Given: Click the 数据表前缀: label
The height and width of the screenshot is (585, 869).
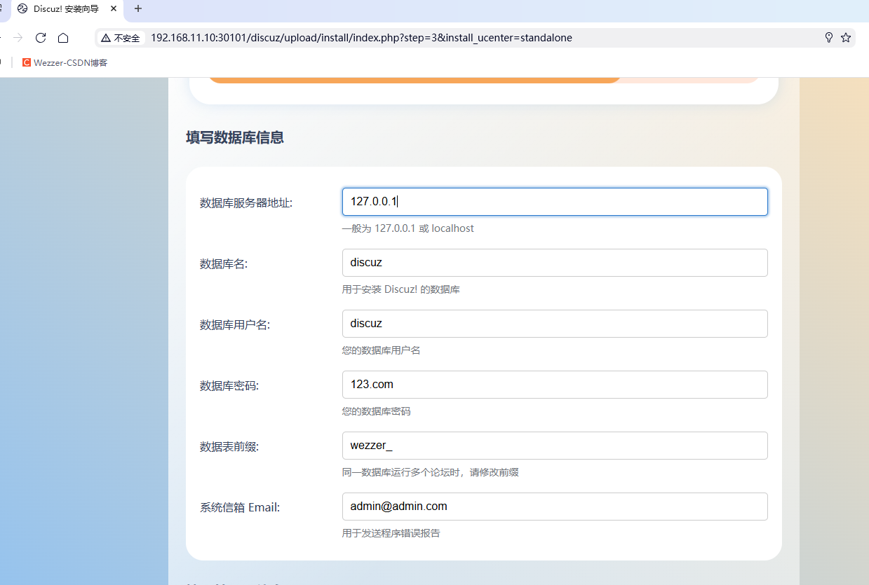Looking at the screenshot, I should pos(229,447).
